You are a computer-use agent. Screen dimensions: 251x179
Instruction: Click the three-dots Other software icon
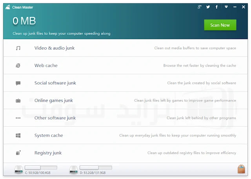pos(18,118)
